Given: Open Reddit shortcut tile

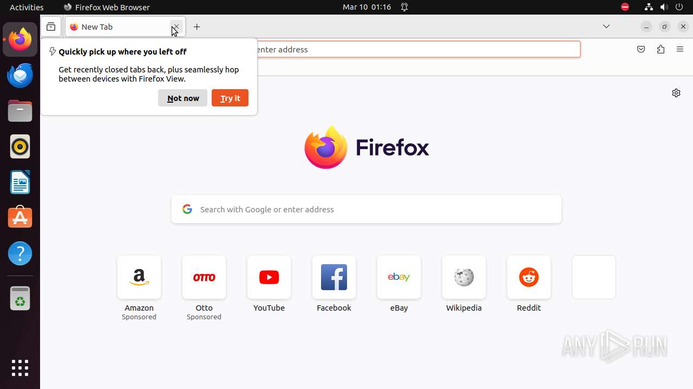Looking at the screenshot, I should [x=529, y=284].
